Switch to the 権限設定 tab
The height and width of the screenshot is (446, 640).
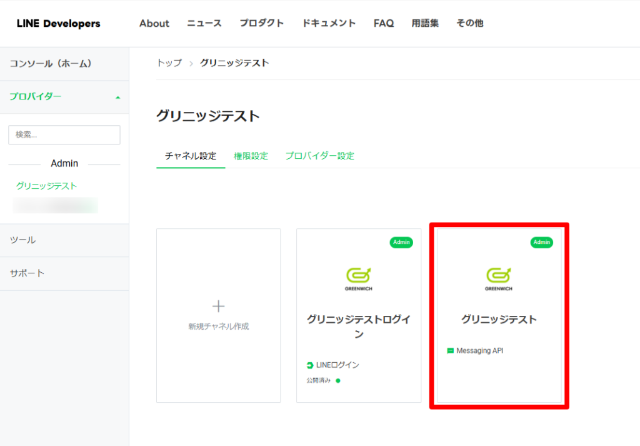click(251, 156)
